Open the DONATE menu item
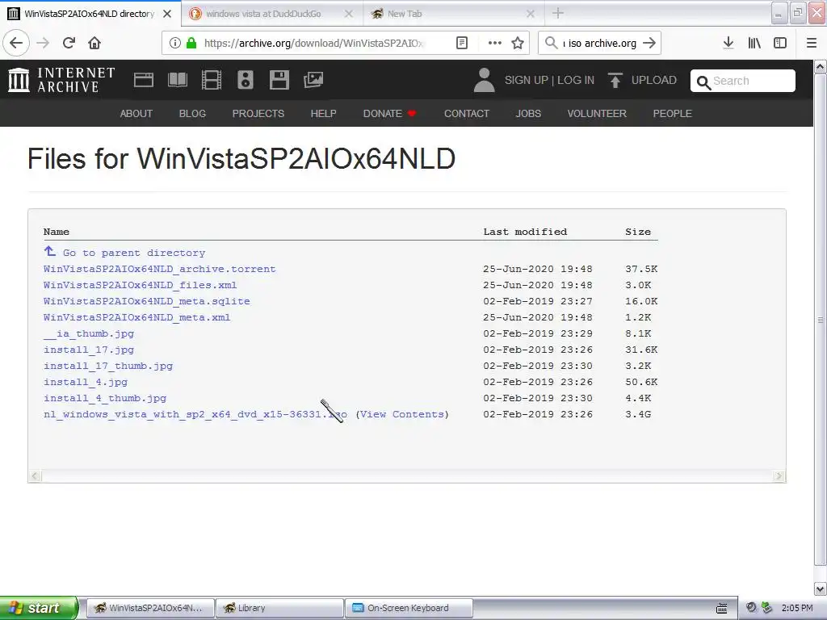This screenshot has height=620, width=827. pyautogui.click(x=390, y=113)
